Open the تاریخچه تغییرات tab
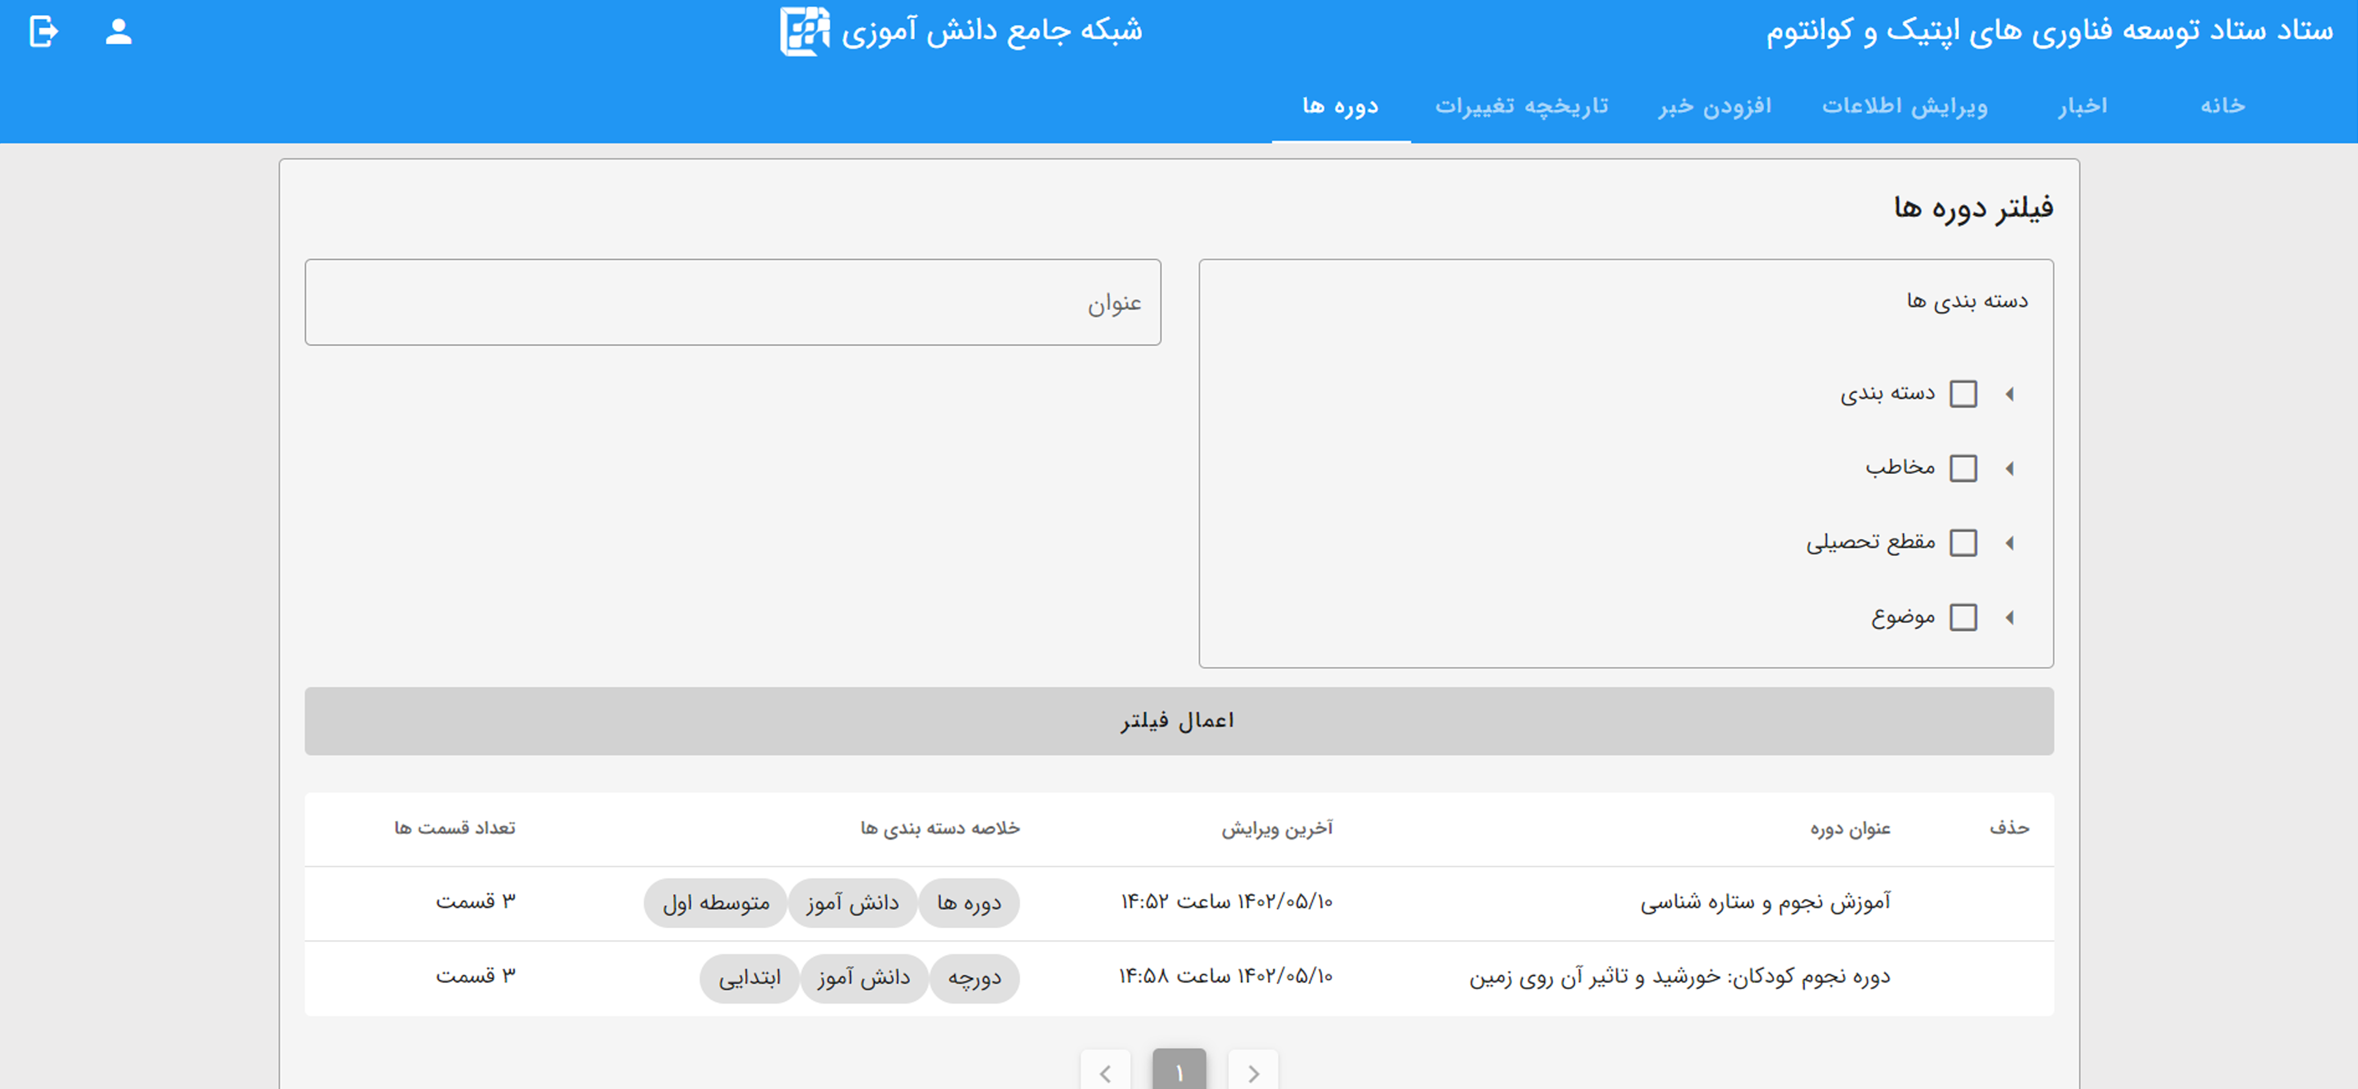This screenshot has width=2358, height=1089. tap(1521, 106)
